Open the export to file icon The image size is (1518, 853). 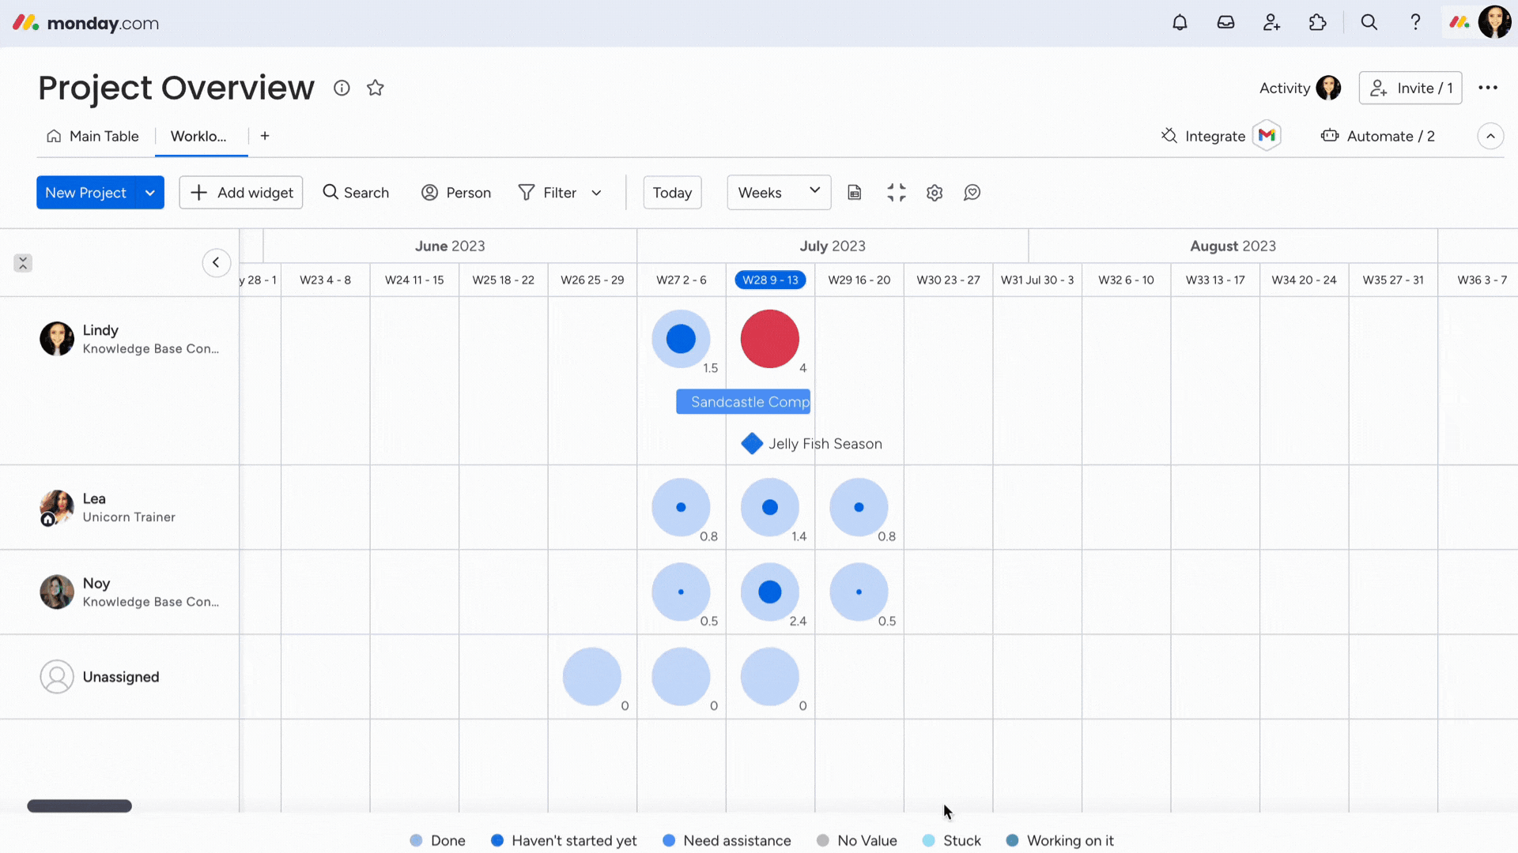click(855, 192)
